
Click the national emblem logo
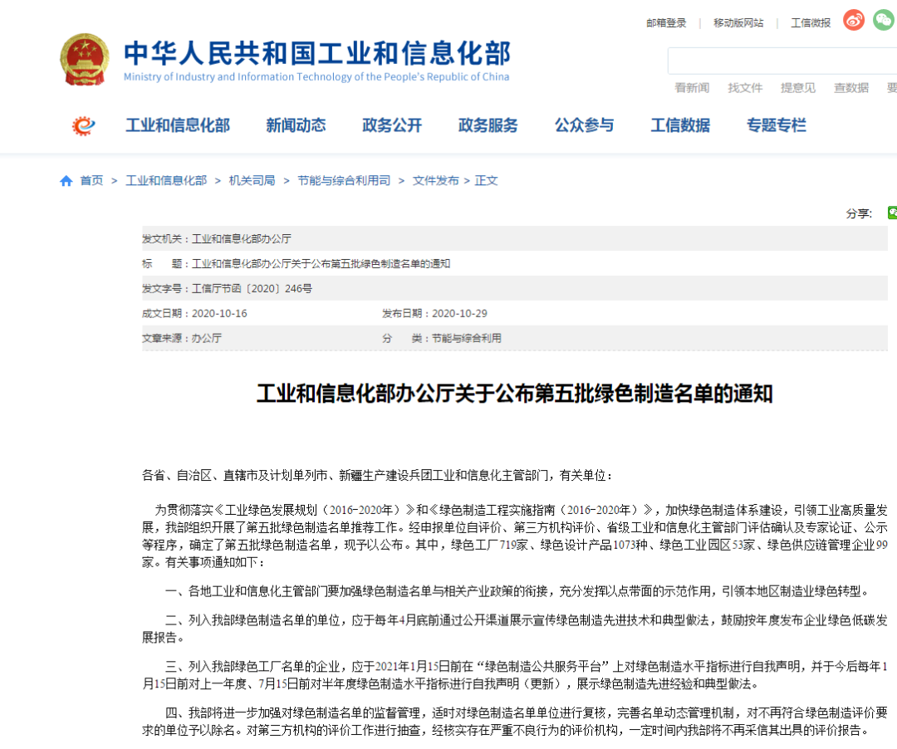tap(84, 59)
